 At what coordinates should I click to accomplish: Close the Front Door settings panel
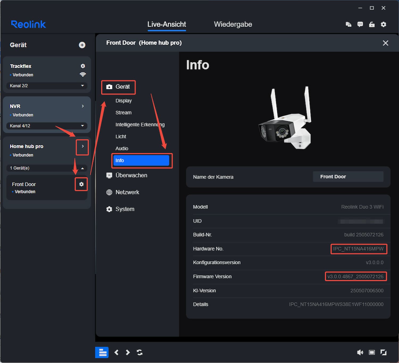click(385, 43)
